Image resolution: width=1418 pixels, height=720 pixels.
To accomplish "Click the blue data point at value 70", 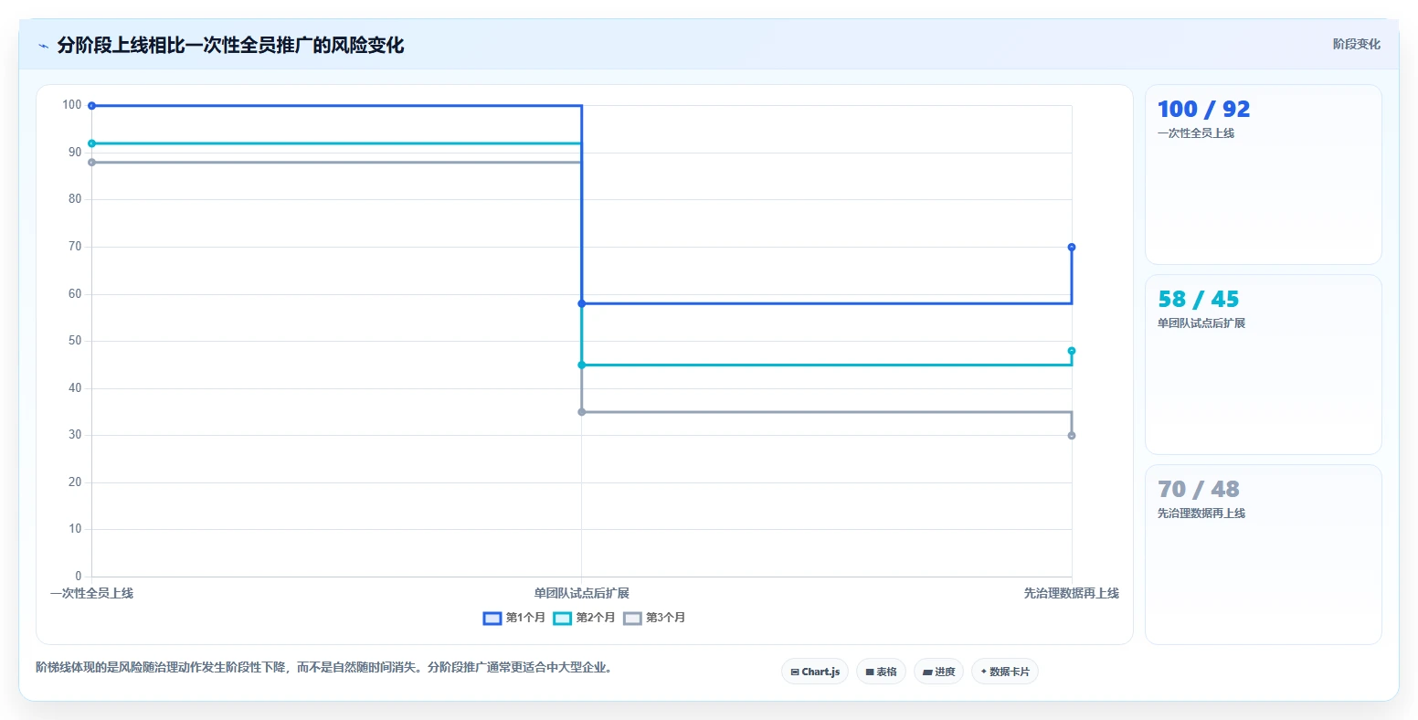I will click(x=1072, y=247).
